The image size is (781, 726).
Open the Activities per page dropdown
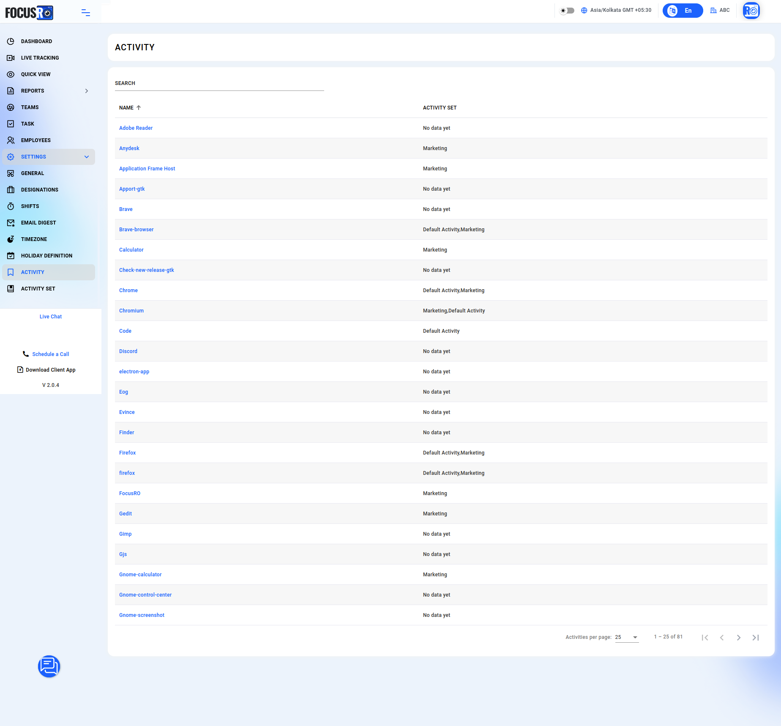627,637
